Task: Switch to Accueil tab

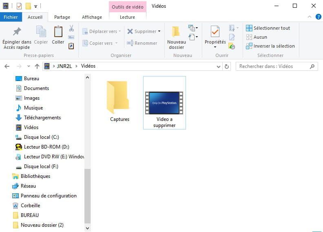Action: (35, 17)
